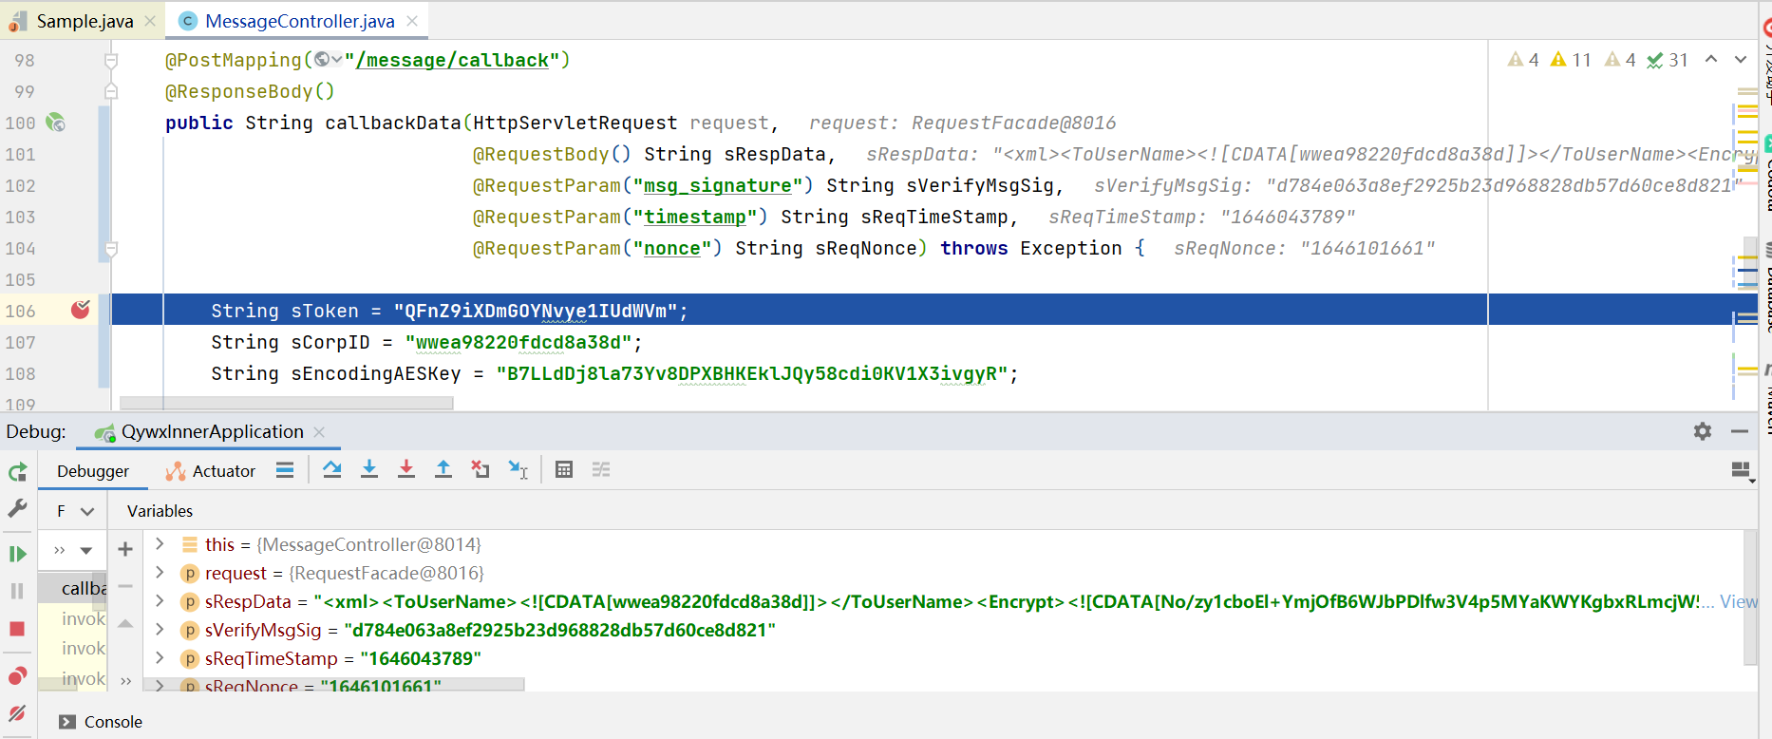This screenshot has width=1772, height=739.
Task: Click the URL globe icon in PostMapping
Action: click(x=328, y=59)
